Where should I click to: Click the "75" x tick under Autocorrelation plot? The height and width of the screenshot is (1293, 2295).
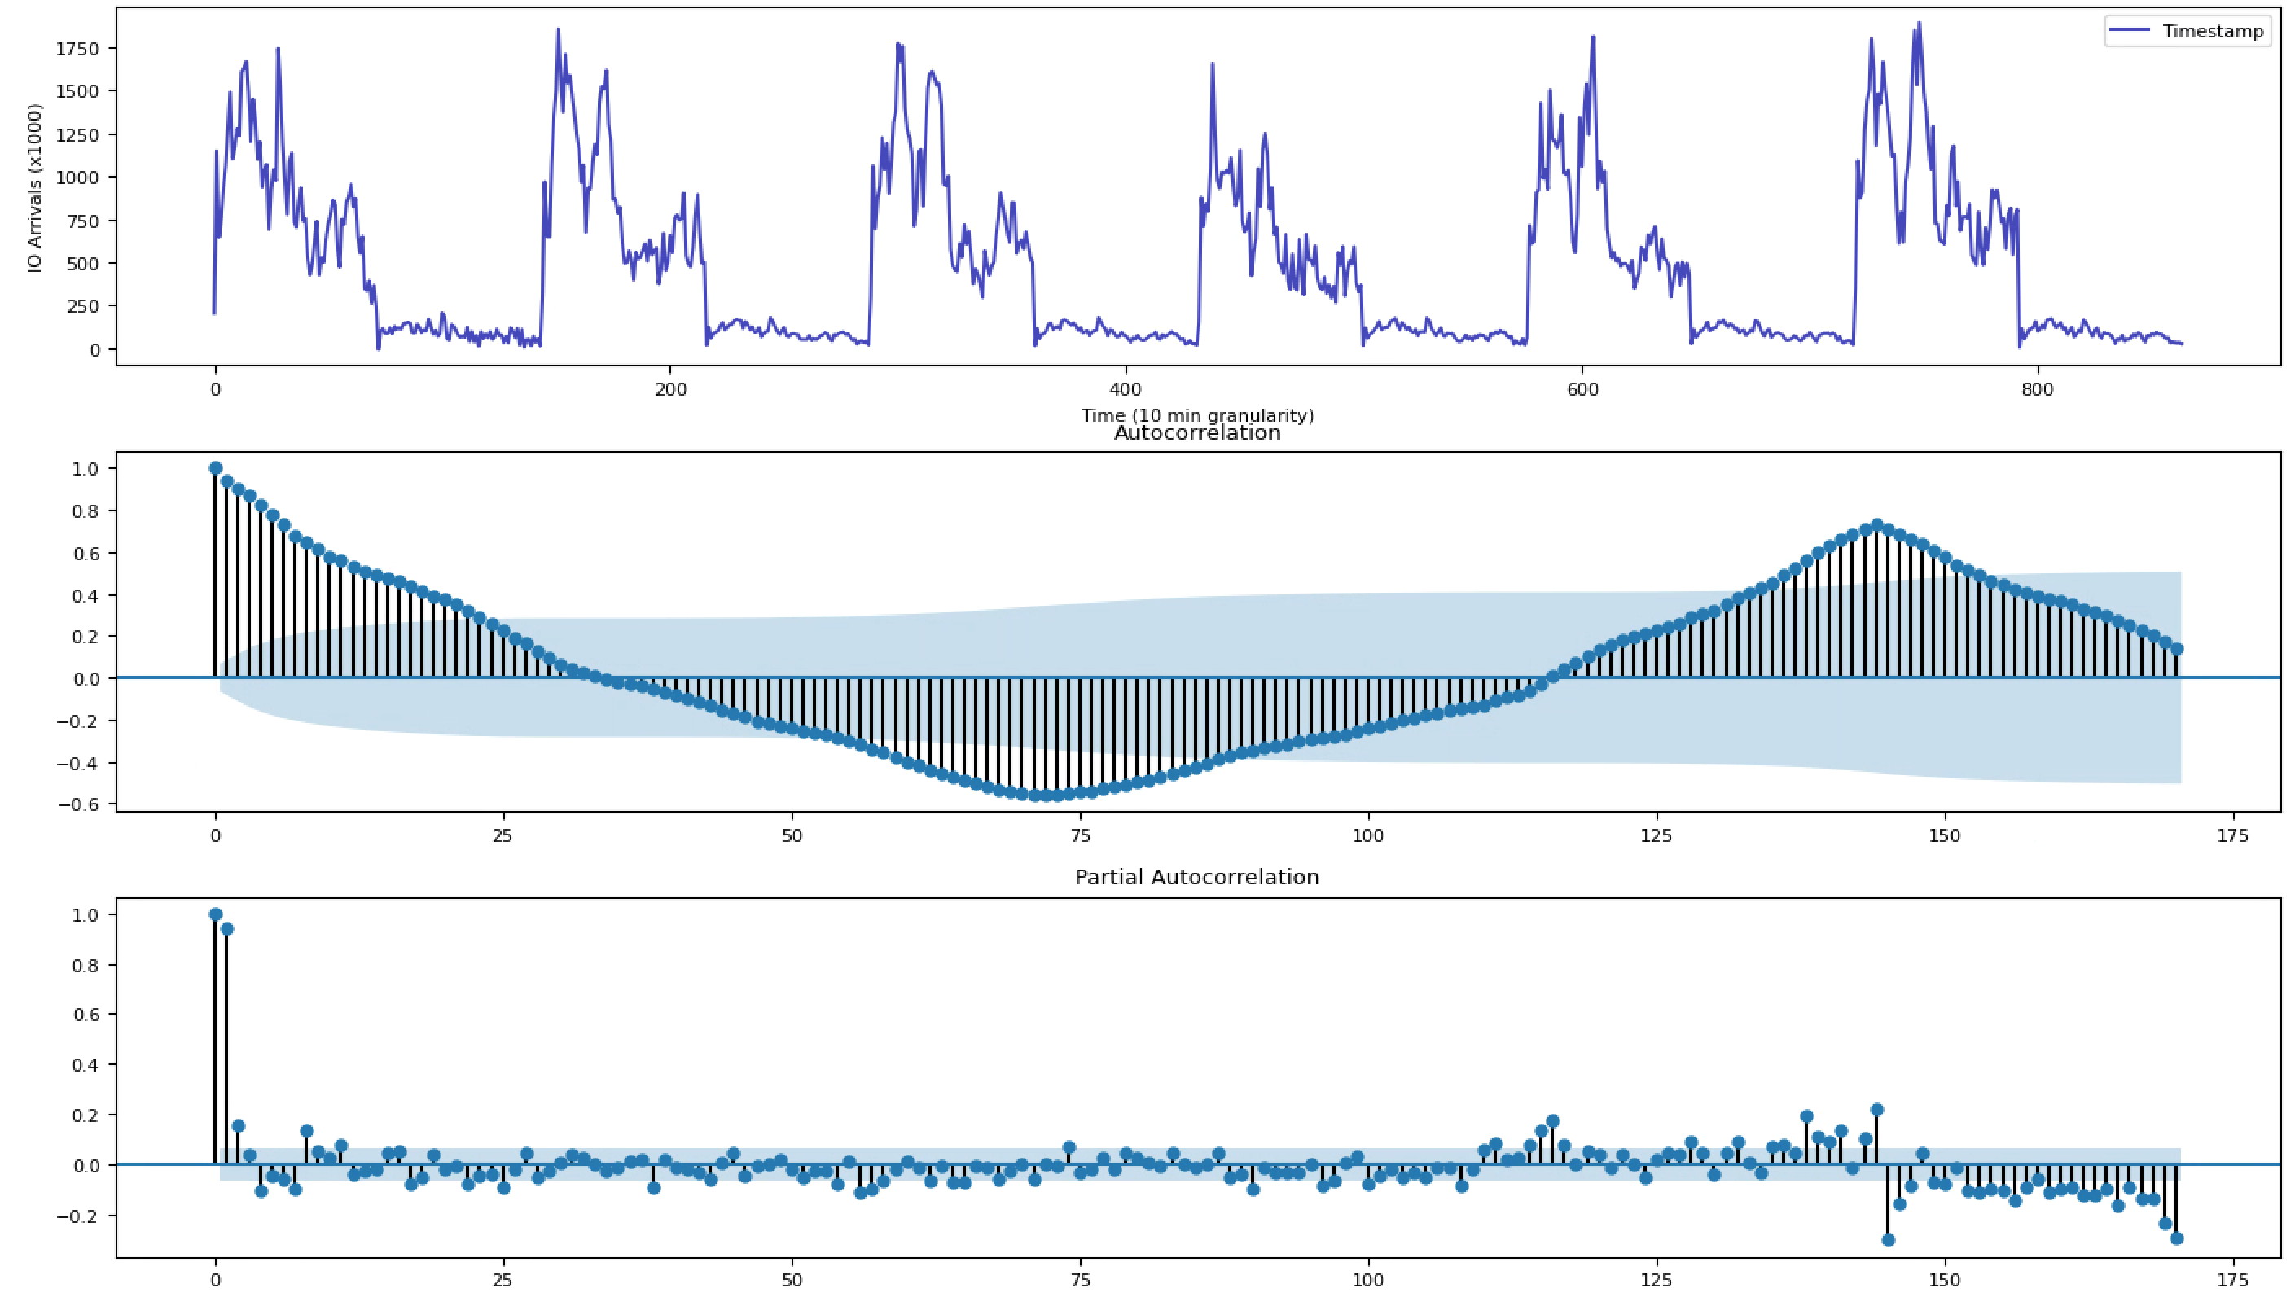click(1080, 836)
